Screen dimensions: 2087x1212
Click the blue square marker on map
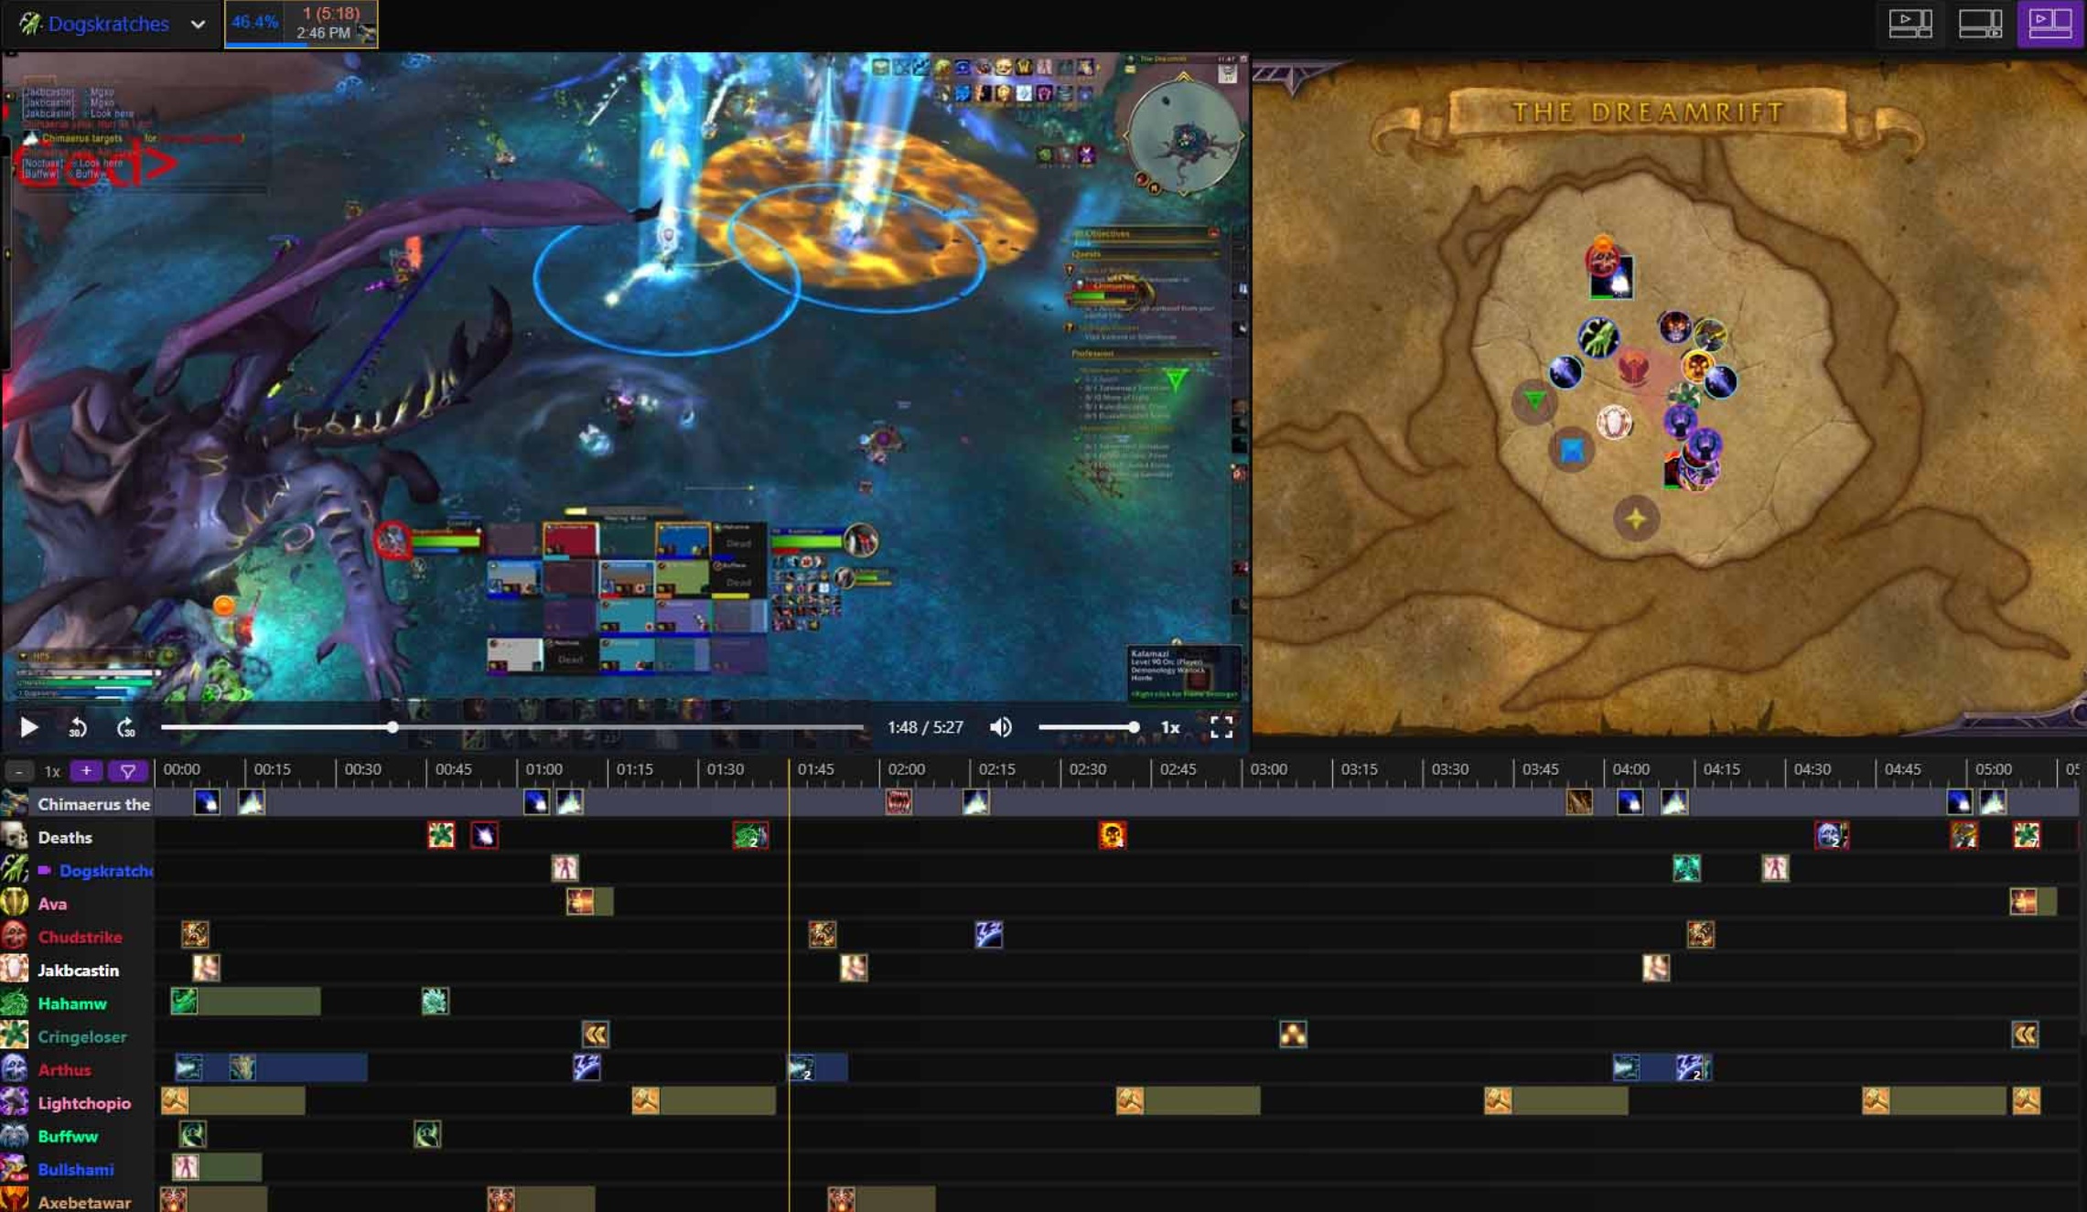[1571, 450]
